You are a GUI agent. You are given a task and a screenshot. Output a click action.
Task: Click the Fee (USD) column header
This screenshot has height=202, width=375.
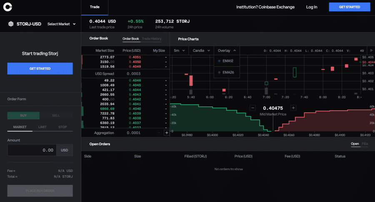pyautogui.click(x=292, y=156)
